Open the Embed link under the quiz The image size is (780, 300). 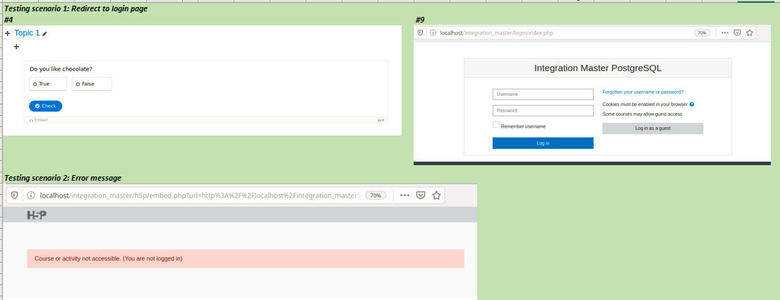pos(38,120)
